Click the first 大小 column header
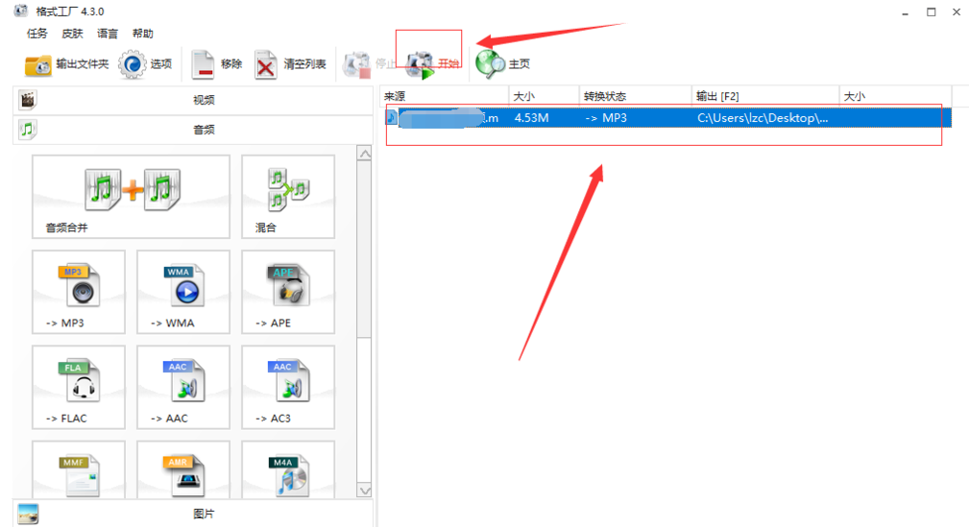 tap(545, 96)
